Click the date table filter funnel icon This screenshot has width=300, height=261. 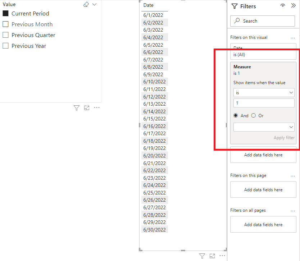pos(202,256)
